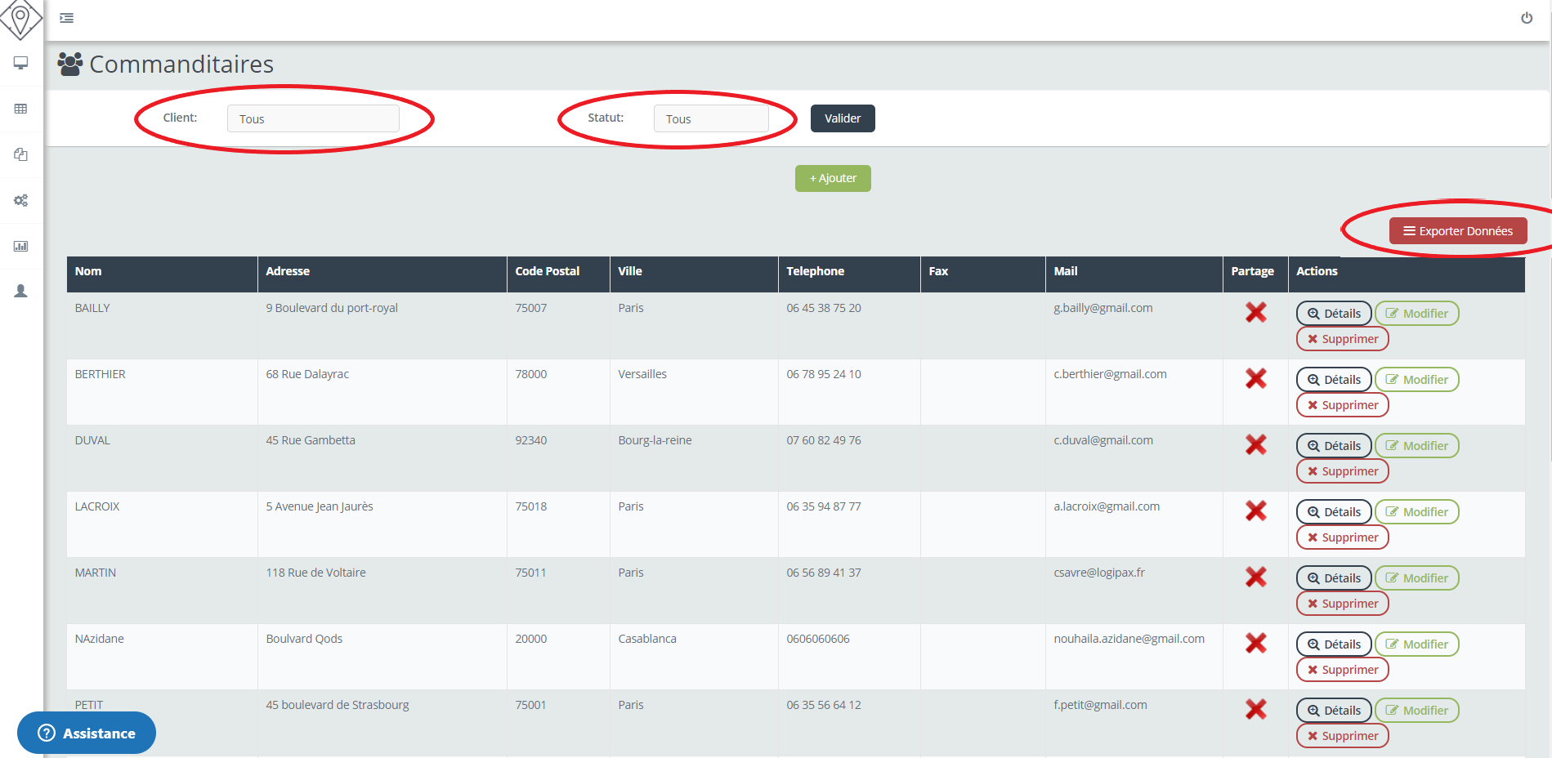Image resolution: width=1552 pixels, height=758 pixels.
Task: Expand the Exporter Données menu
Action: click(x=1457, y=231)
